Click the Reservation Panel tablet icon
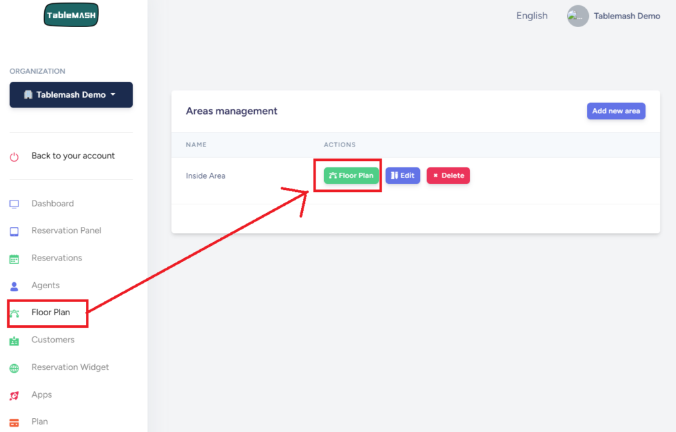The image size is (676, 432). [x=15, y=231]
